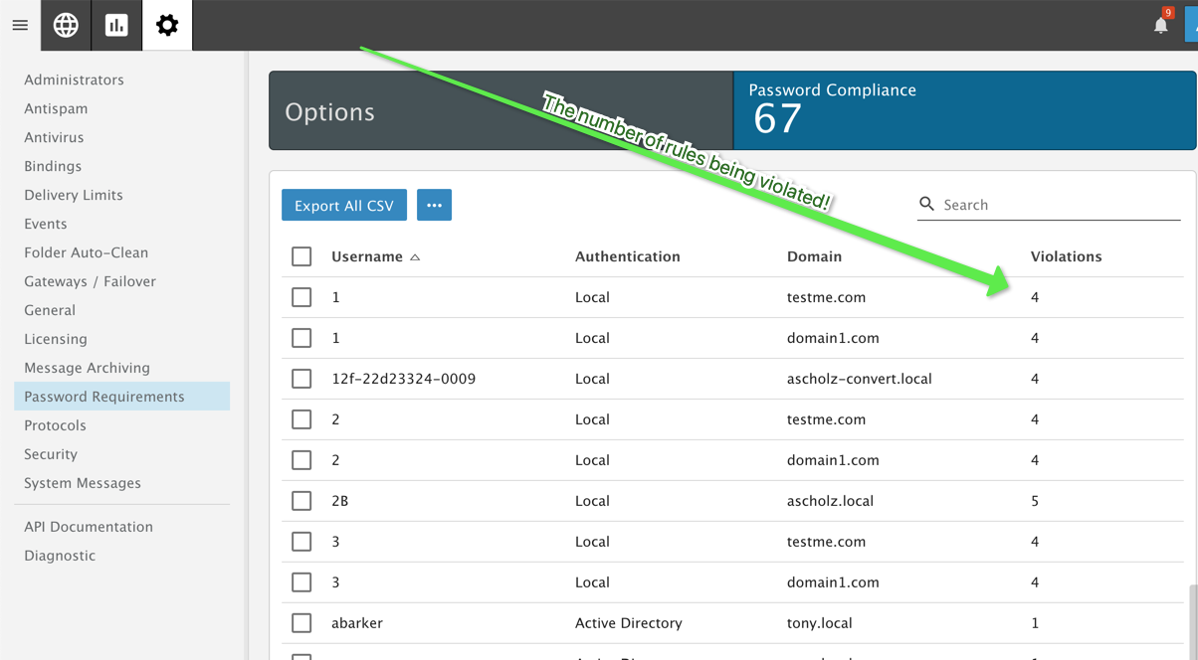Tick the select-all checkbox in header
This screenshot has height=660, width=1198.
pyautogui.click(x=301, y=256)
